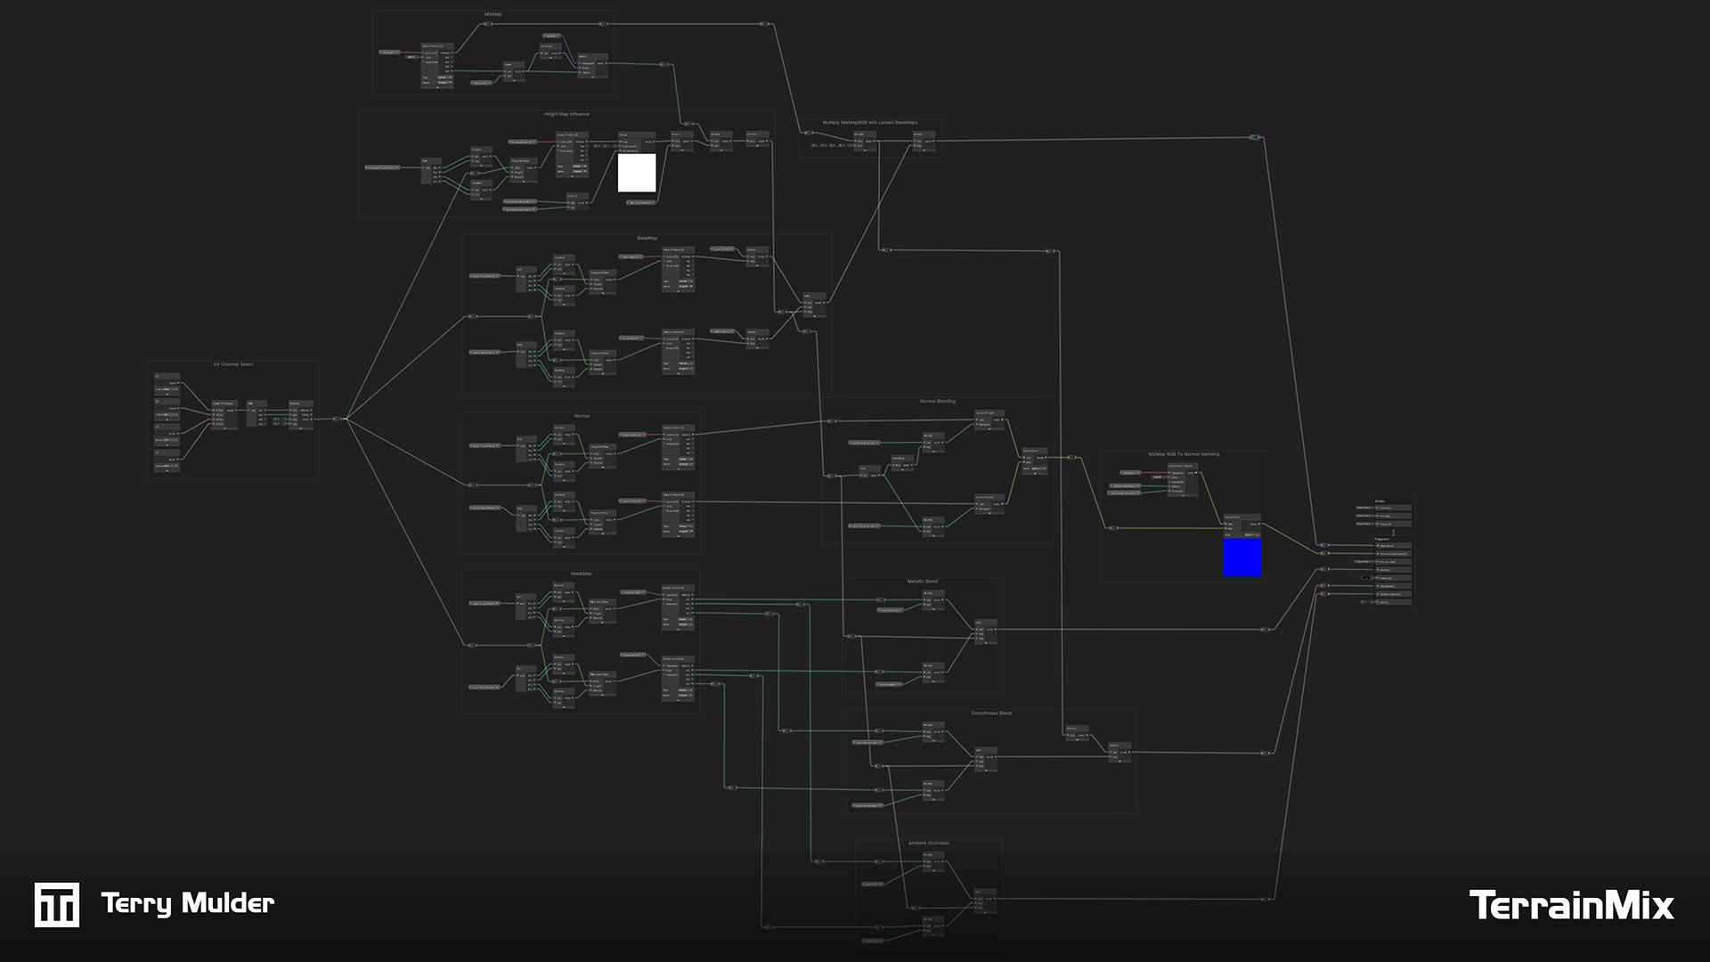The height and width of the screenshot is (962, 1710).
Task: Click the output port of the Branch node in MixMap
Action: pos(606,63)
